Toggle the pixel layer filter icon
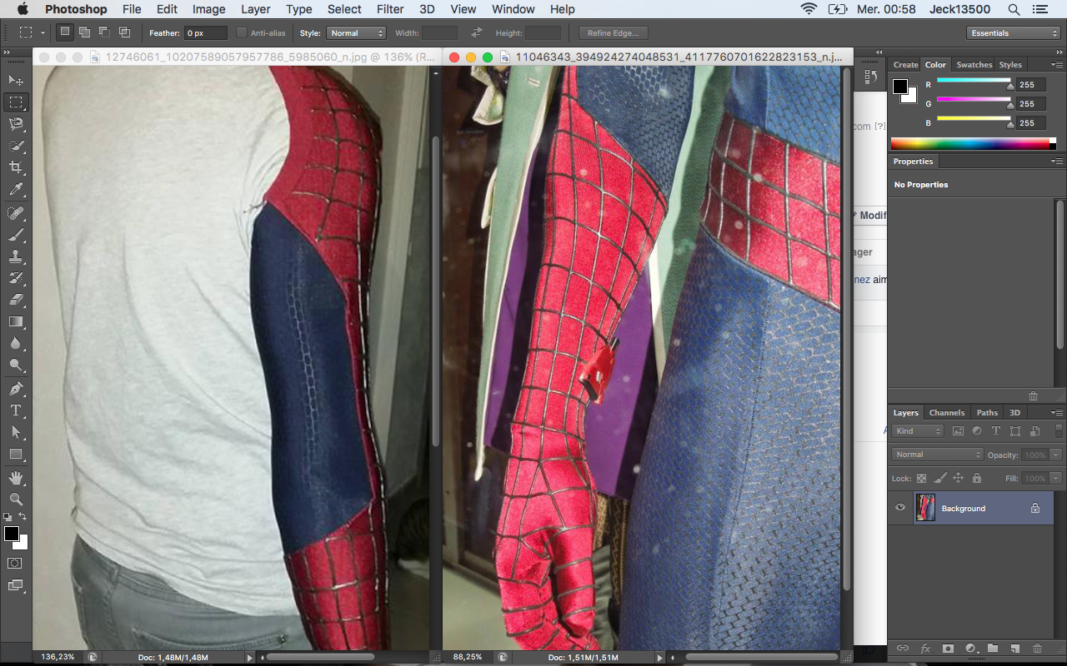Screen dimensions: 1067x666 958,431
